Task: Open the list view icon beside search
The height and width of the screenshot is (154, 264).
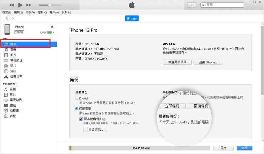Action: (x=192, y=5)
